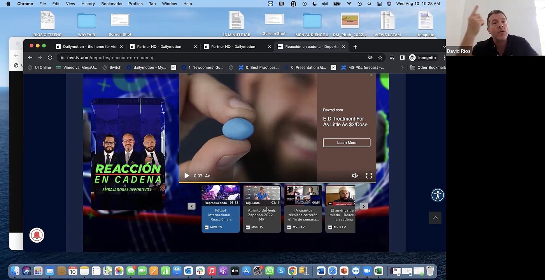Open Excel from the Dock
This screenshot has height=280, width=545.
coord(379,271)
